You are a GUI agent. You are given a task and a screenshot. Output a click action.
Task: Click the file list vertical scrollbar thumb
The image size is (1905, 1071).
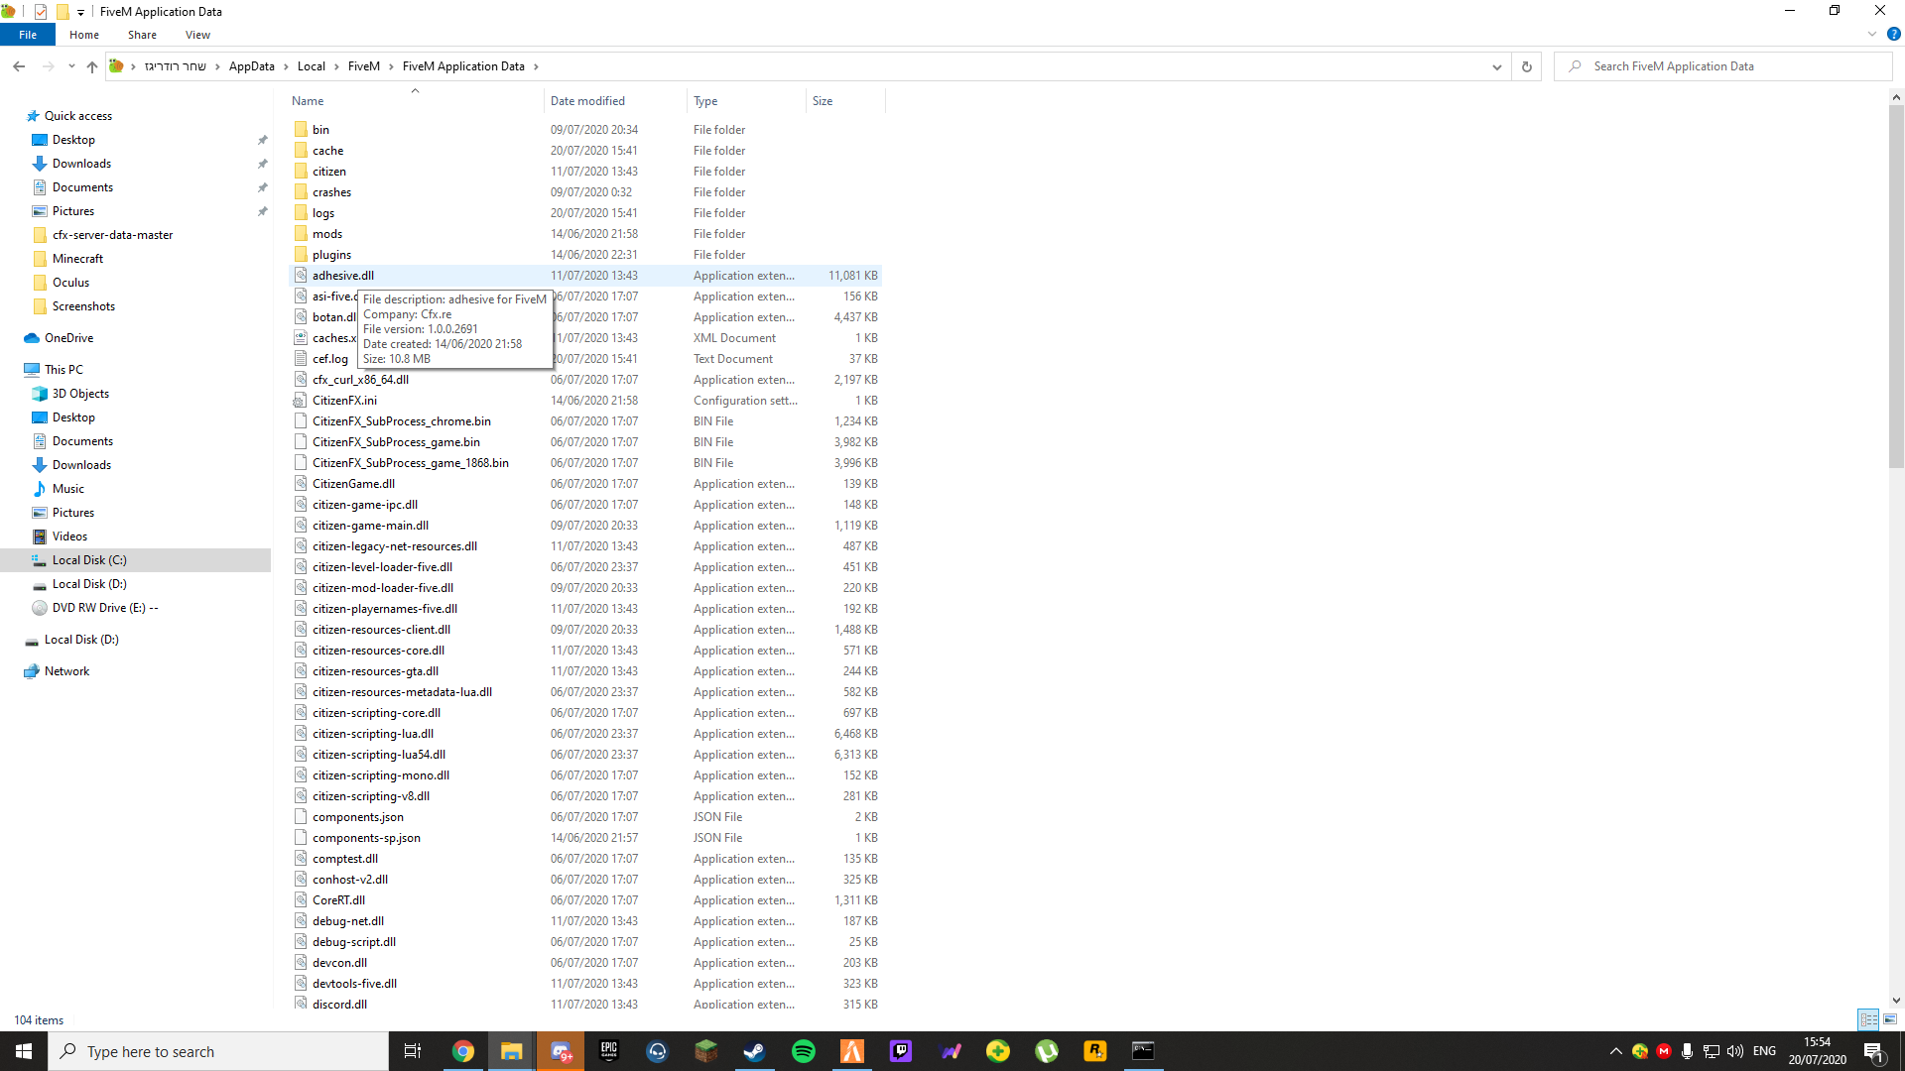tap(1896, 286)
